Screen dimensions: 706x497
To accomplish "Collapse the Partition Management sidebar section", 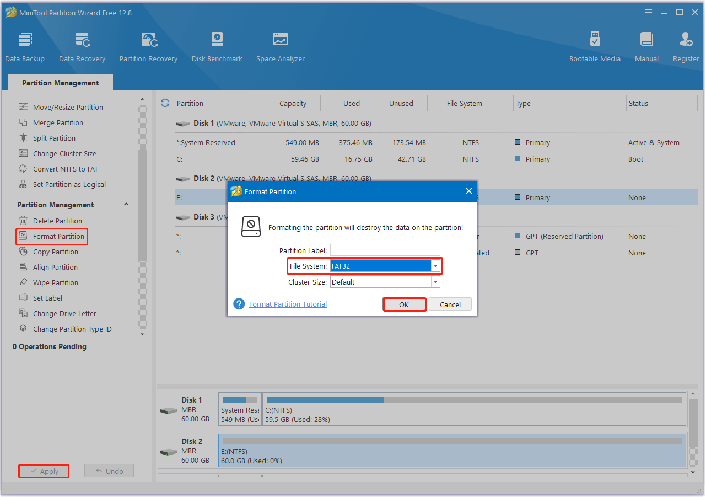I will tap(126, 205).
